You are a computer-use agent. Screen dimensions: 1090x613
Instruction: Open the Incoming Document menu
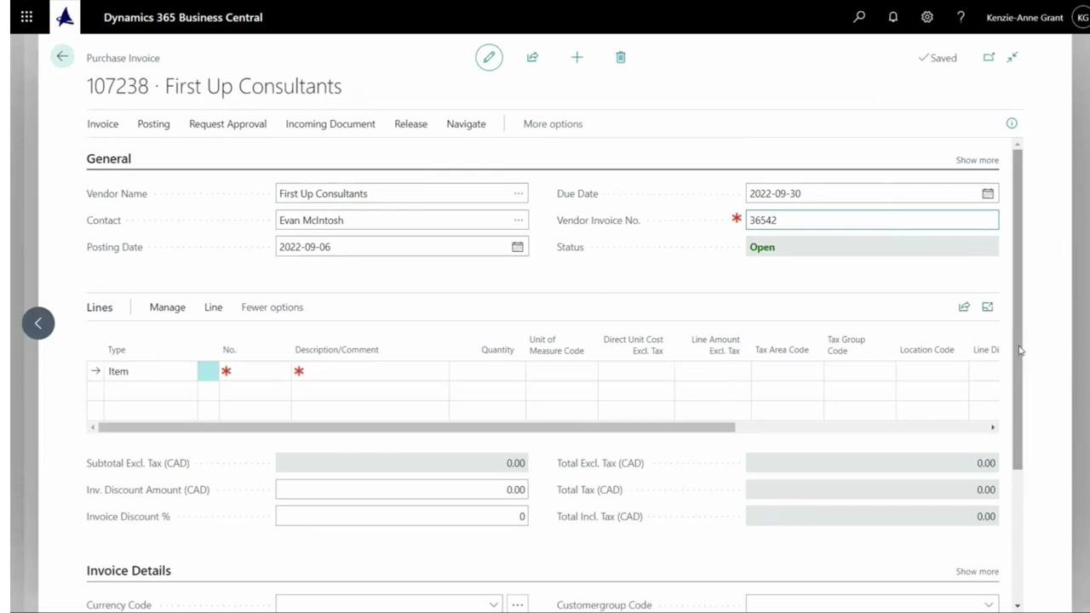[330, 123]
